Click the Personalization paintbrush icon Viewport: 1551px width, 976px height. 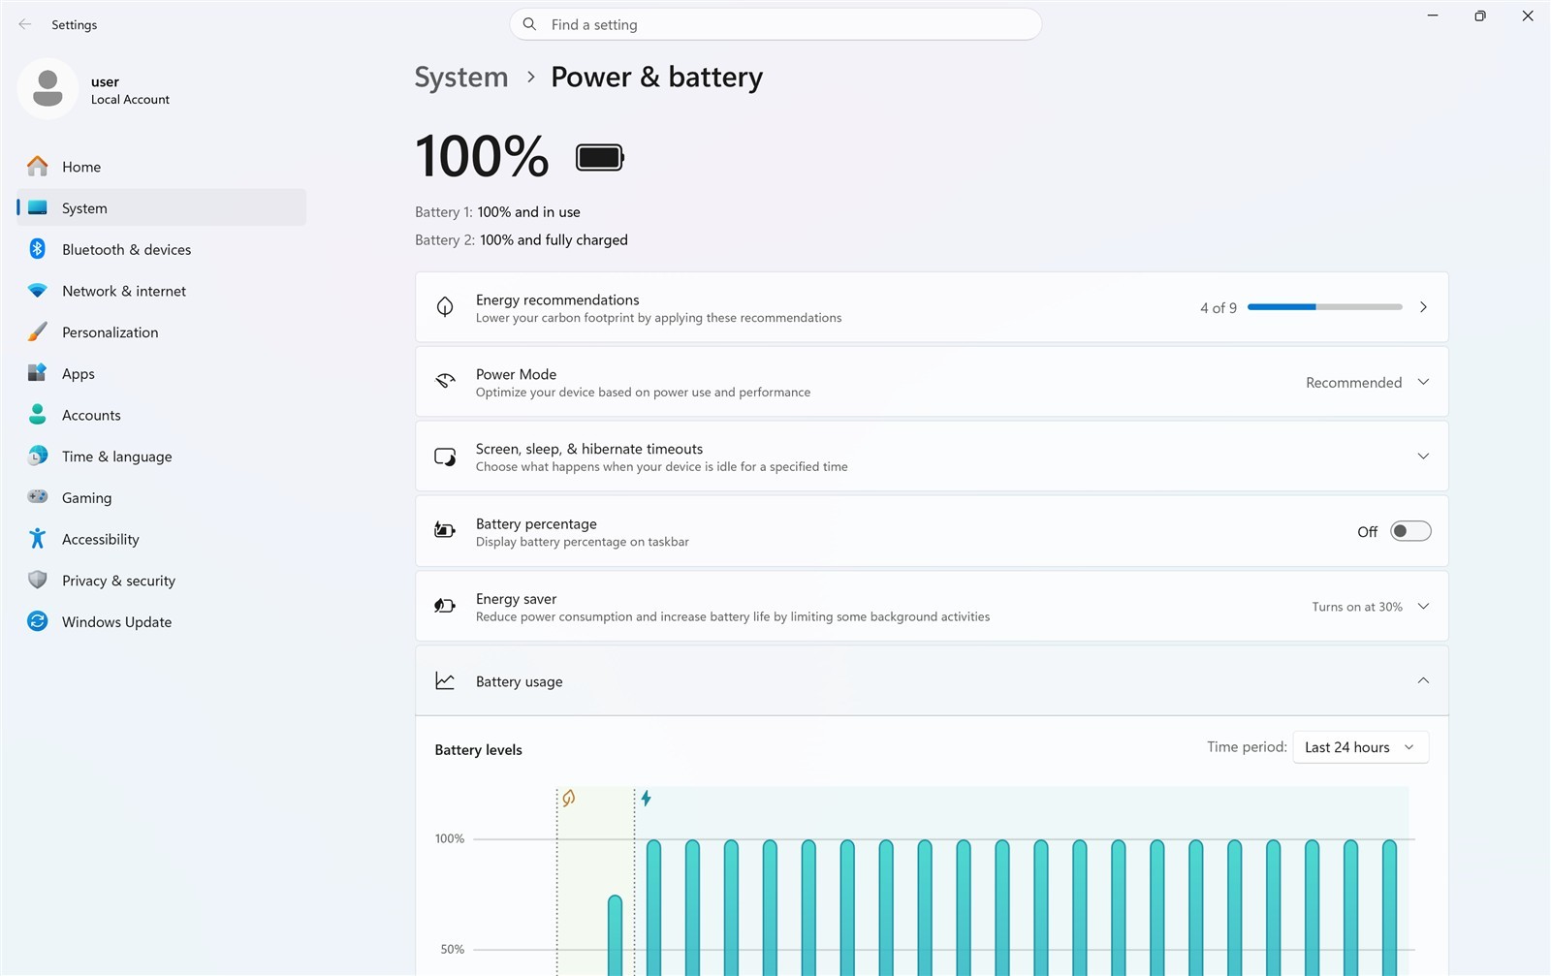[37, 332]
